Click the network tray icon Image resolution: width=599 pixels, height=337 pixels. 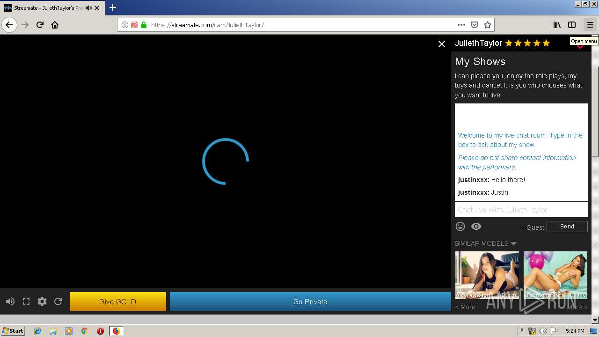(x=532, y=331)
